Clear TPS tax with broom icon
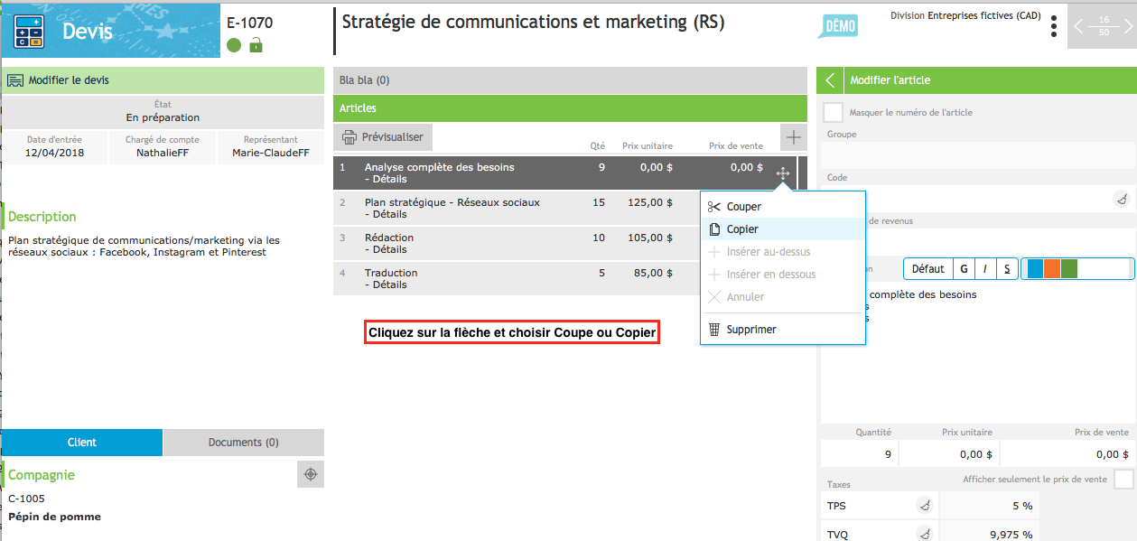This screenshot has width=1137, height=541. pyautogui.click(x=925, y=506)
